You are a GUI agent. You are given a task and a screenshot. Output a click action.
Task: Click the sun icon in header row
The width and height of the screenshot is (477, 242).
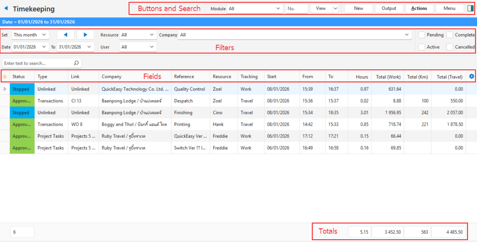tap(5, 77)
